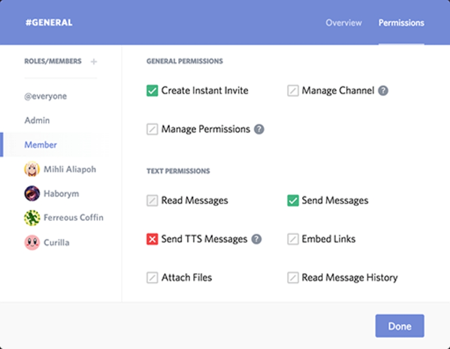Select the Permissions tab
The width and height of the screenshot is (450, 349).
tap(401, 23)
